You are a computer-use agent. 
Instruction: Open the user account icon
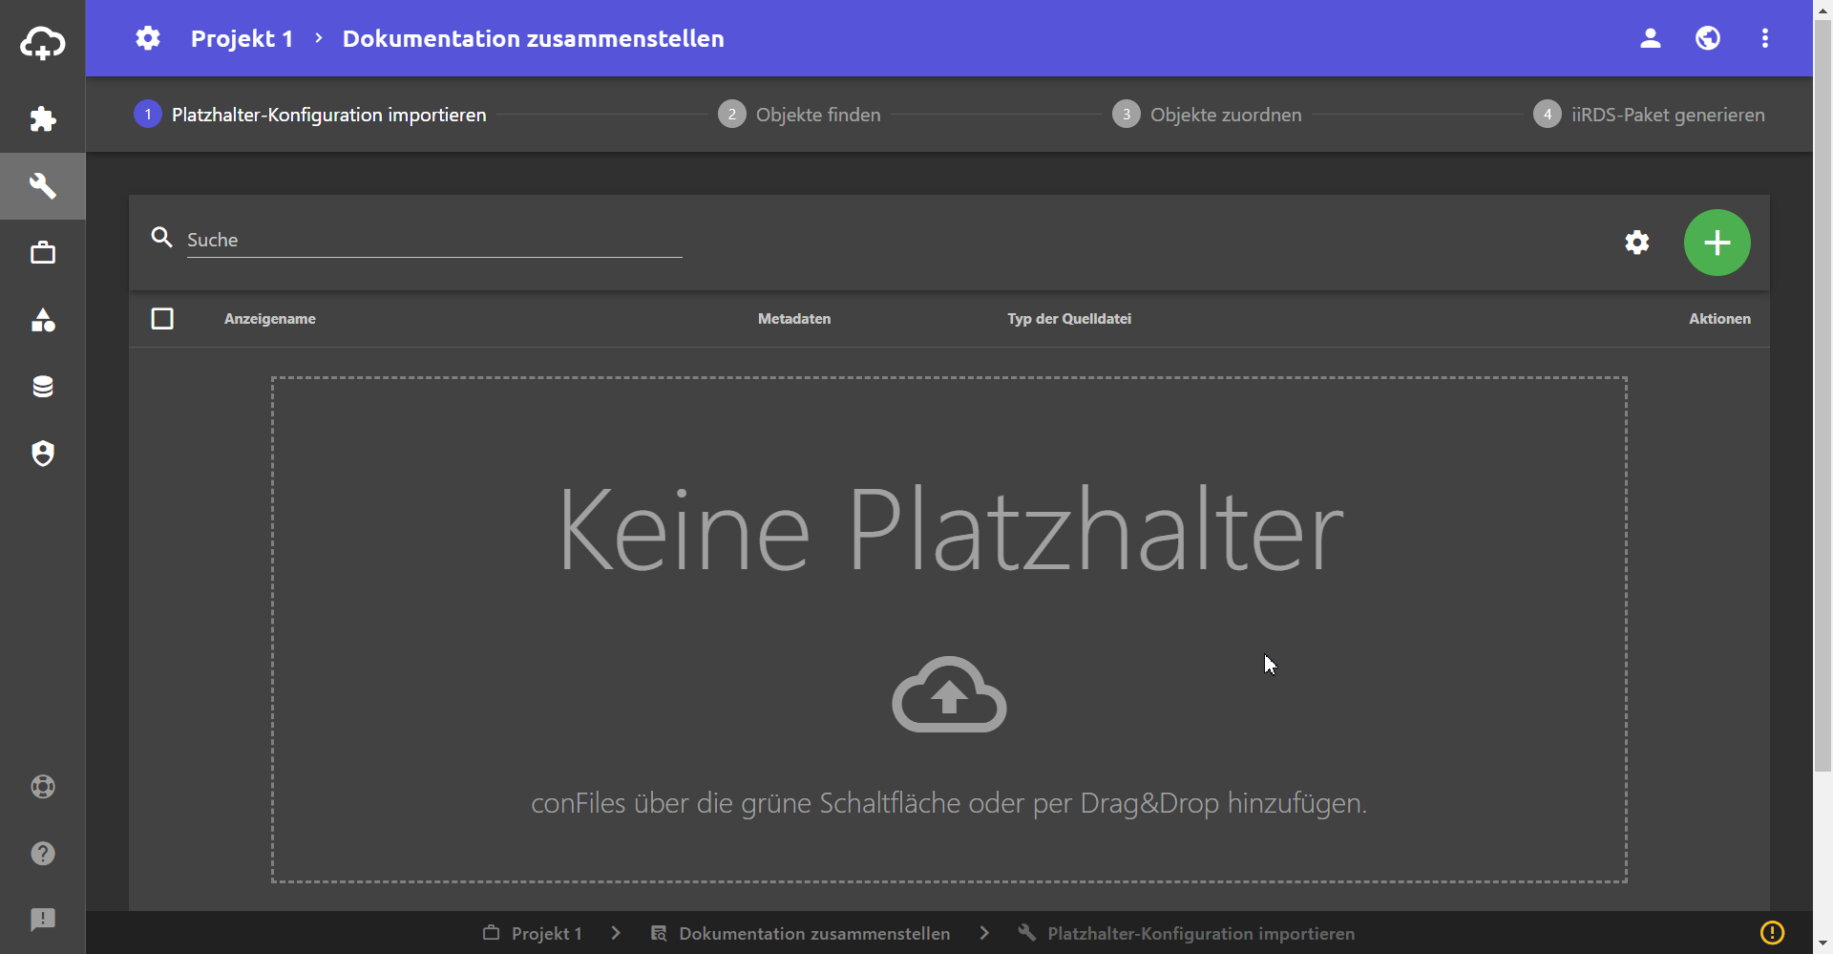(1651, 38)
